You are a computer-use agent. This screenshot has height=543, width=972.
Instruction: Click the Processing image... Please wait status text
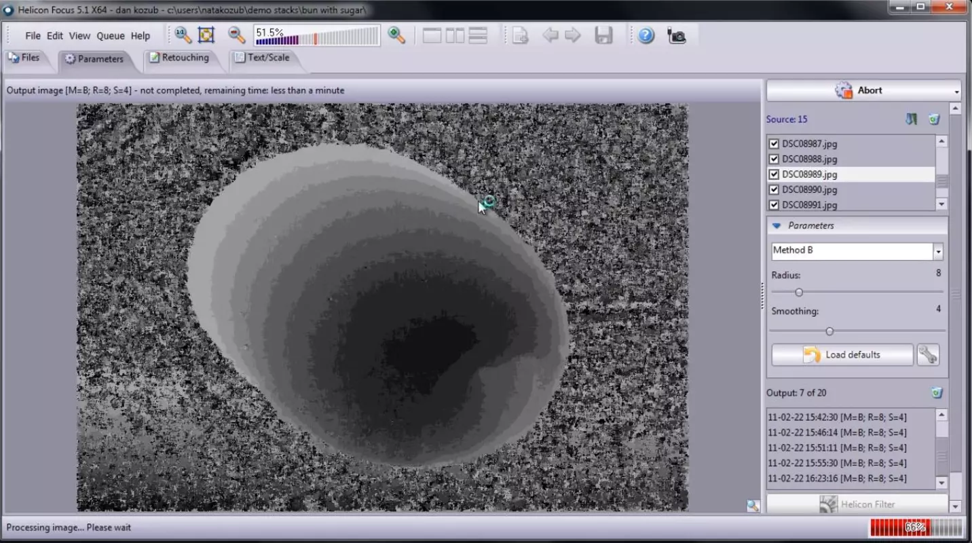click(x=69, y=527)
